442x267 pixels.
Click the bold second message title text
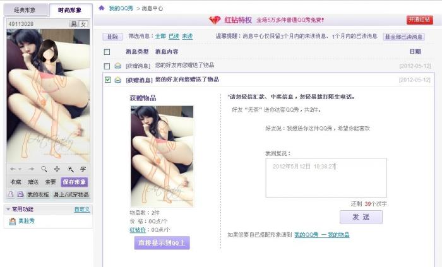[x=187, y=80]
